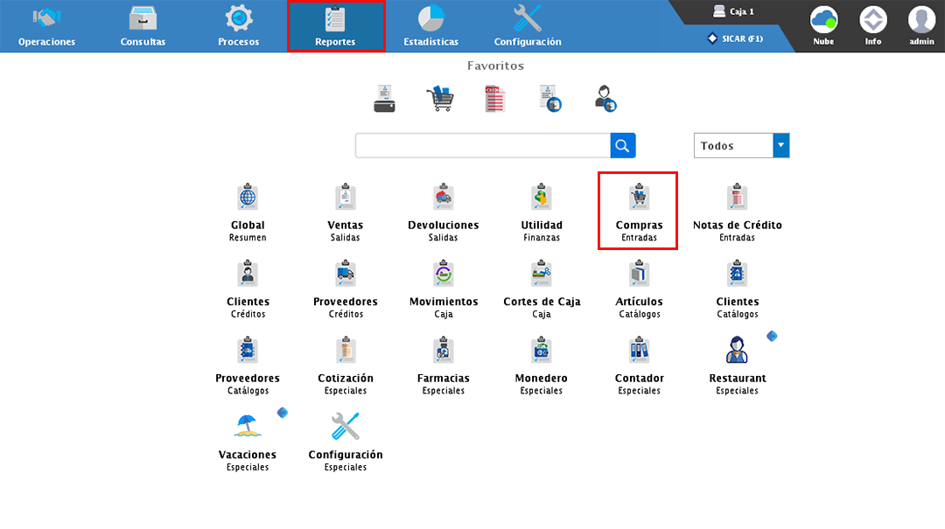
Task: Open the Compras purchases report
Action: 639,211
